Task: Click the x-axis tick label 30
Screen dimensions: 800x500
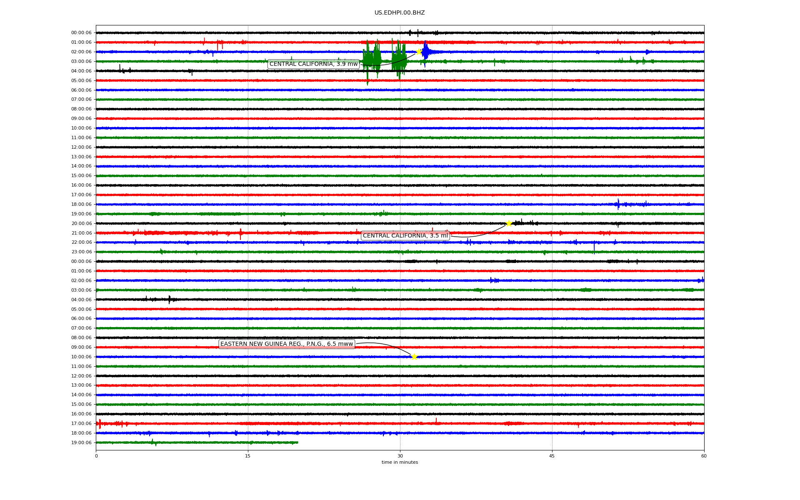Action: click(x=400, y=456)
